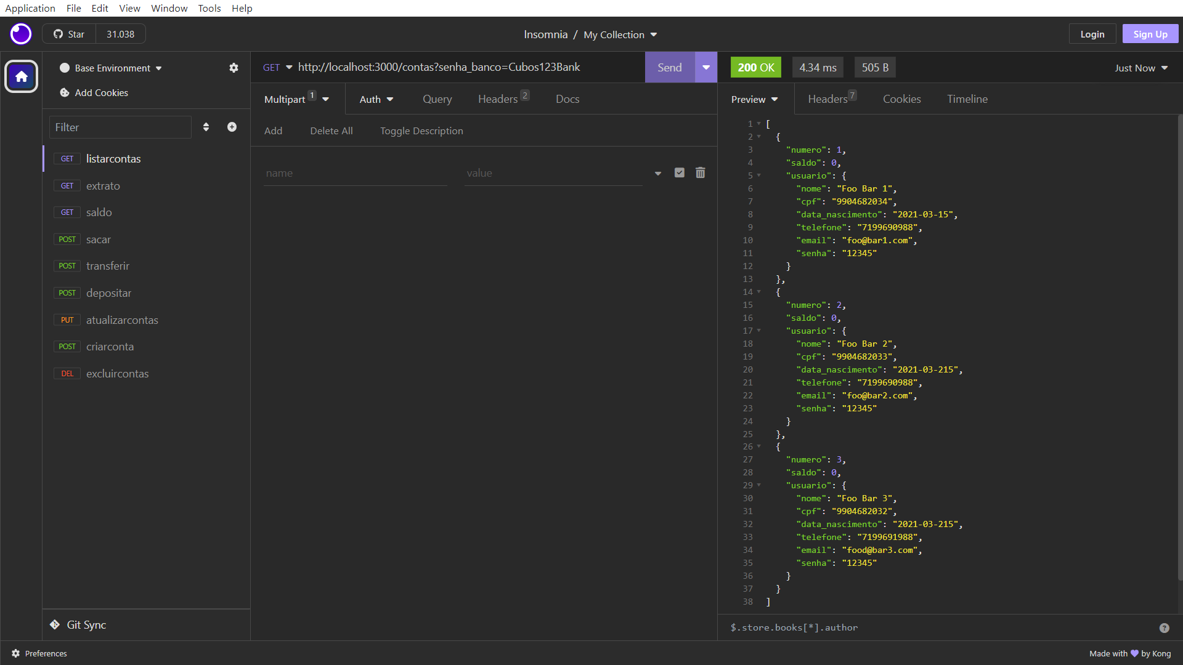Click the add request plus icon
This screenshot has width=1183, height=665.
232,127
